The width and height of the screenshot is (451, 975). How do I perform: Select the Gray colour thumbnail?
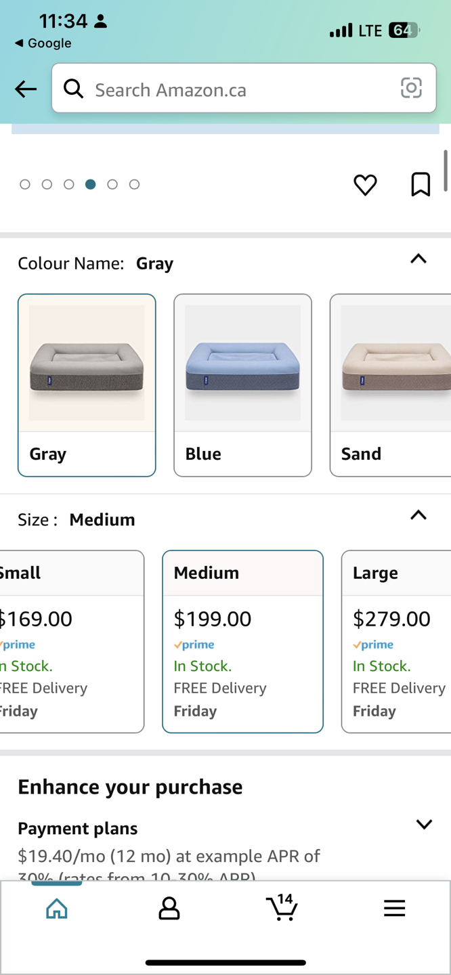click(87, 385)
